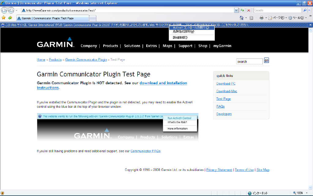The image size is (313, 196).
Task: Click the vertical scrollbar up arrow
Action: pyautogui.click(x=311, y=30)
